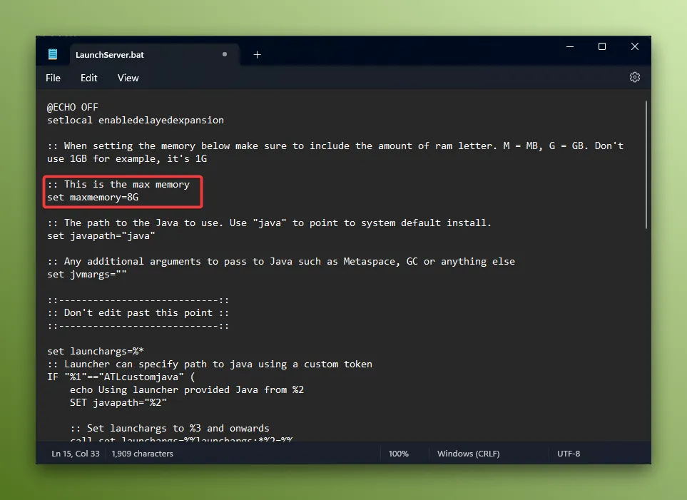Click the unsaved-changes dot on LaunchServer.bat tab
687x500 pixels.
point(224,53)
